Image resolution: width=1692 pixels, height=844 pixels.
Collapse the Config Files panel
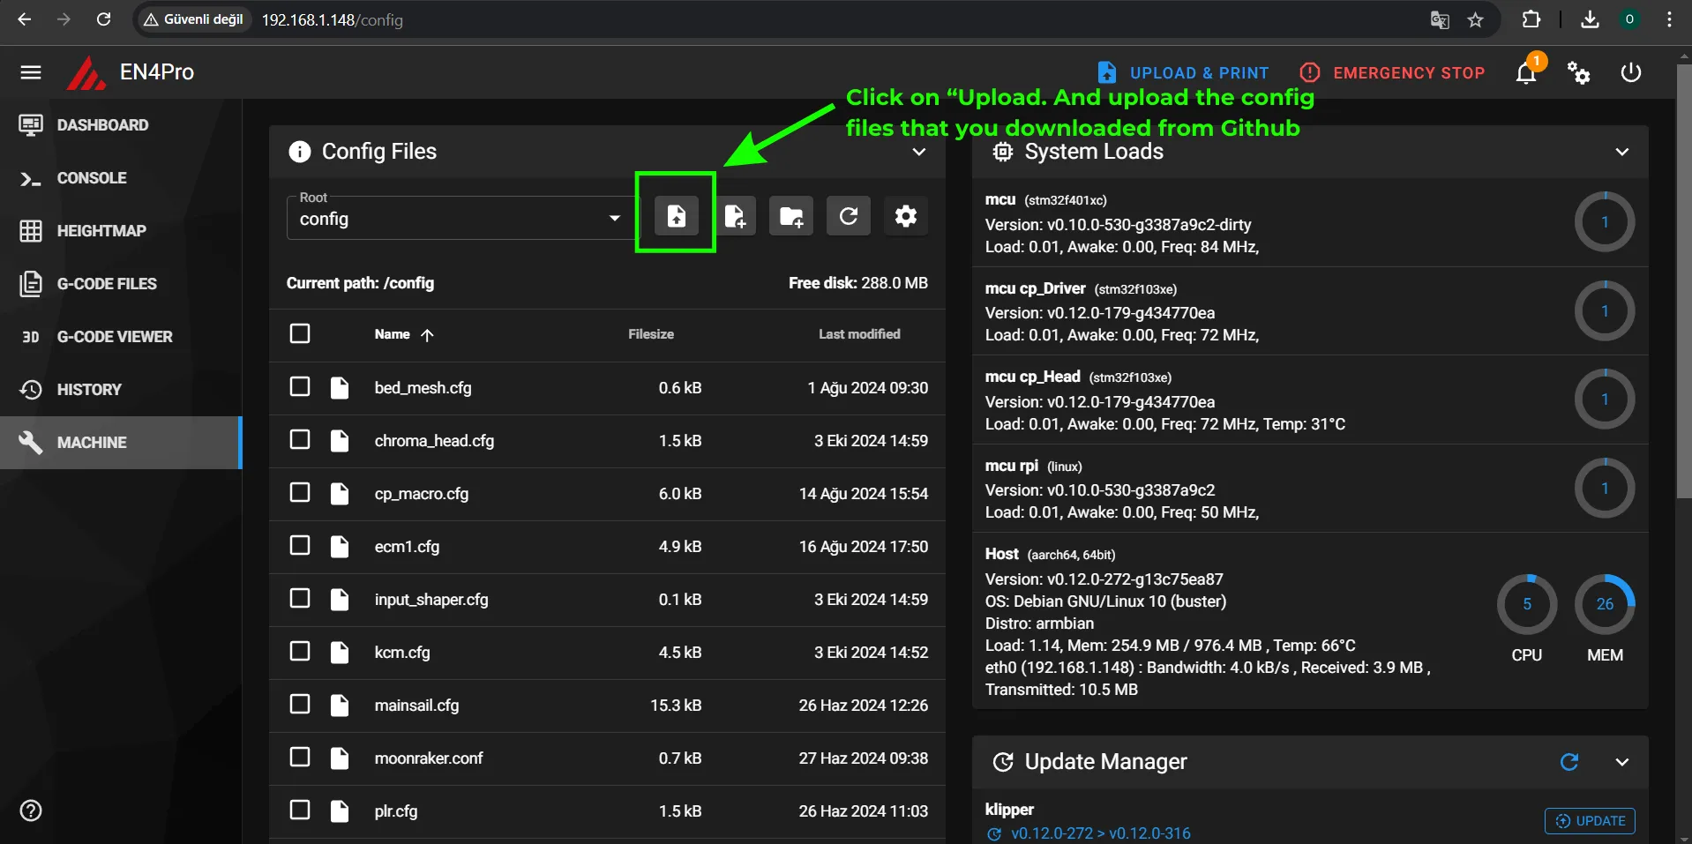point(918,152)
